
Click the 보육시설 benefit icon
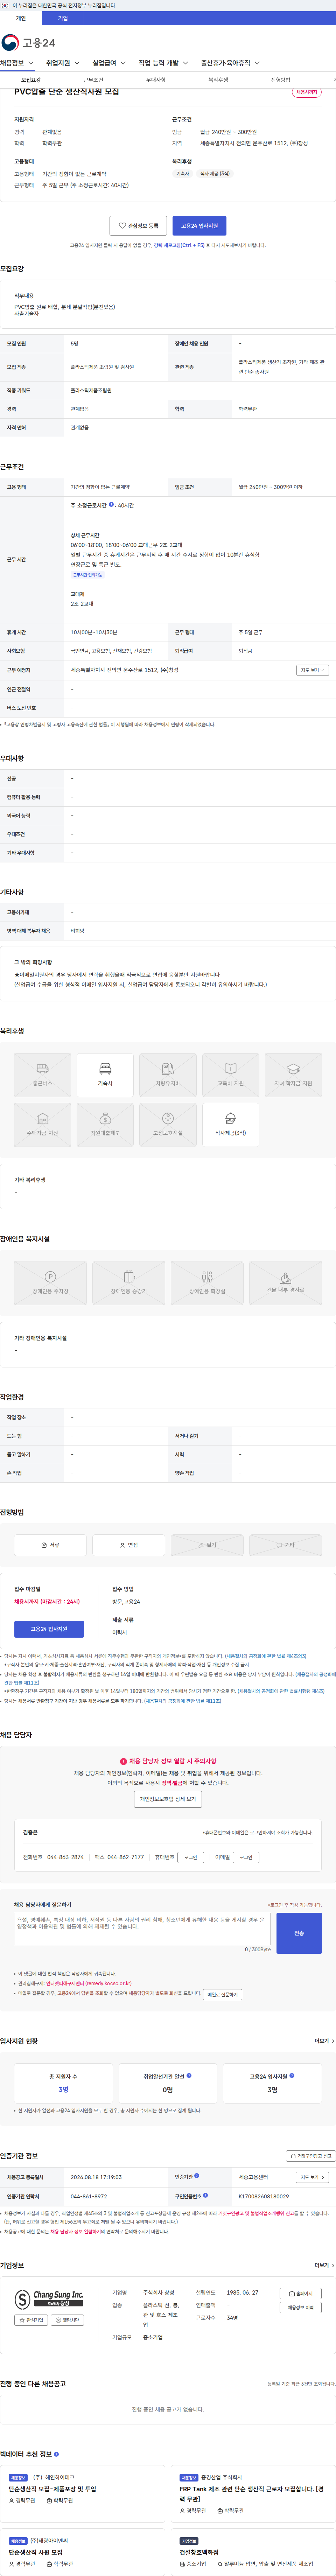click(168, 1125)
